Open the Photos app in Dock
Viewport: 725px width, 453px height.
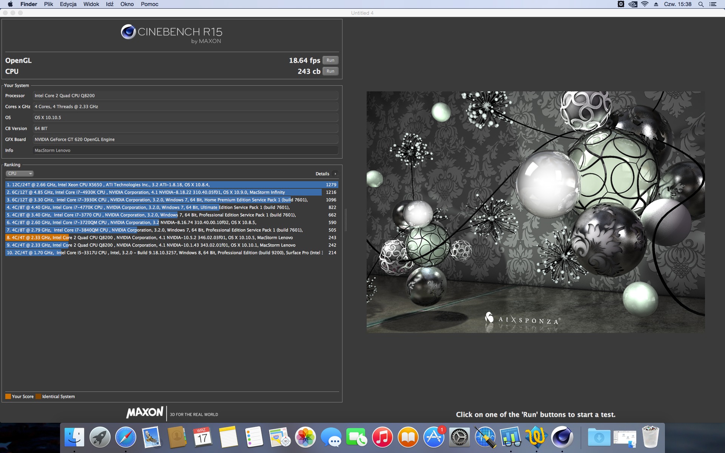(305, 438)
